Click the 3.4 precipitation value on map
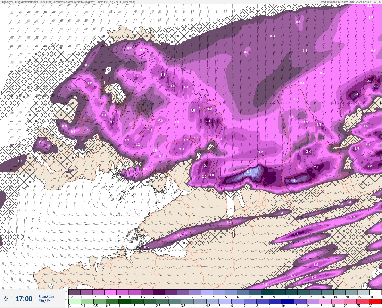 coord(355,94)
